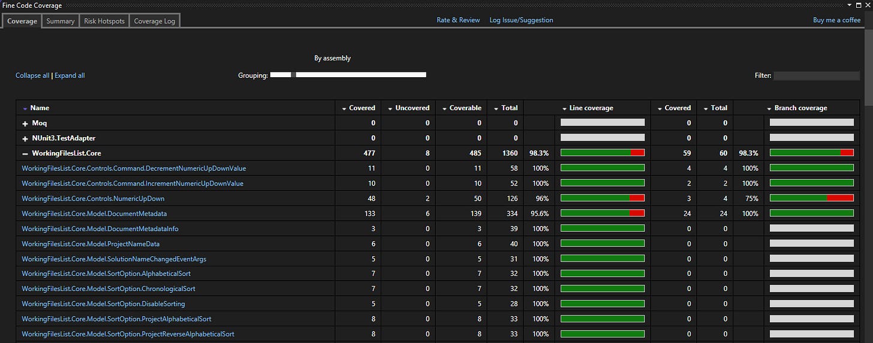Sort the table by the Name column header

coord(40,108)
